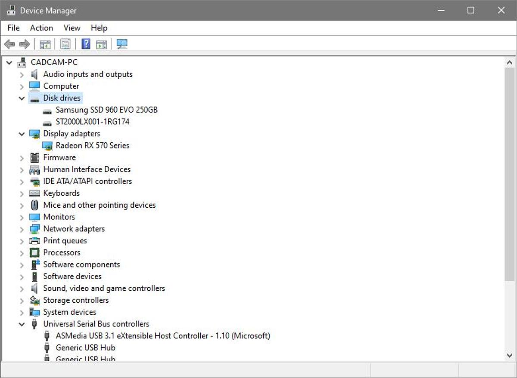Click the Back arrow toolbar icon
Image resolution: width=517 pixels, height=378 pixels.
(9, 44)
